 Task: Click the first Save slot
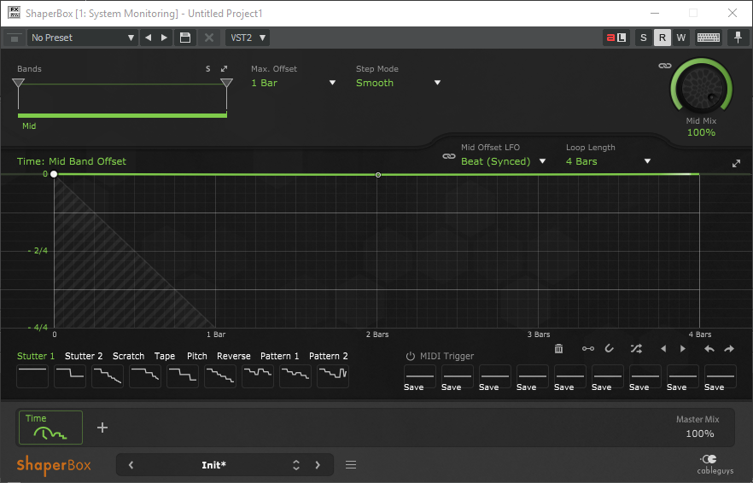420,378
